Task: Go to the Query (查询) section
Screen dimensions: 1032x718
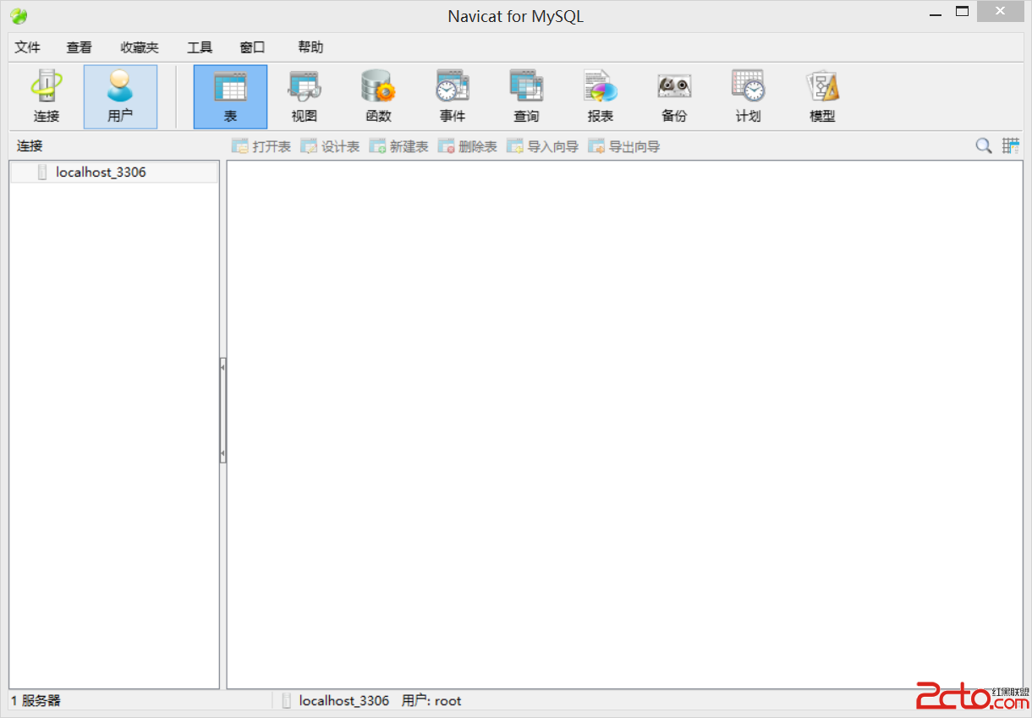Action: [x=526, y=96]
